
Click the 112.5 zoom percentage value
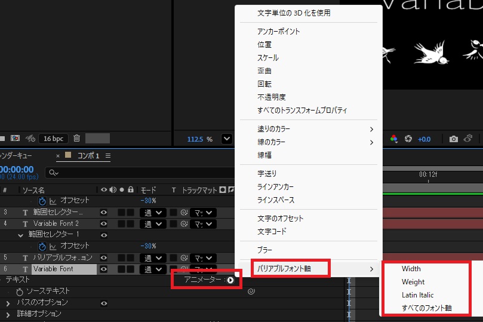[x=196, y=139]
